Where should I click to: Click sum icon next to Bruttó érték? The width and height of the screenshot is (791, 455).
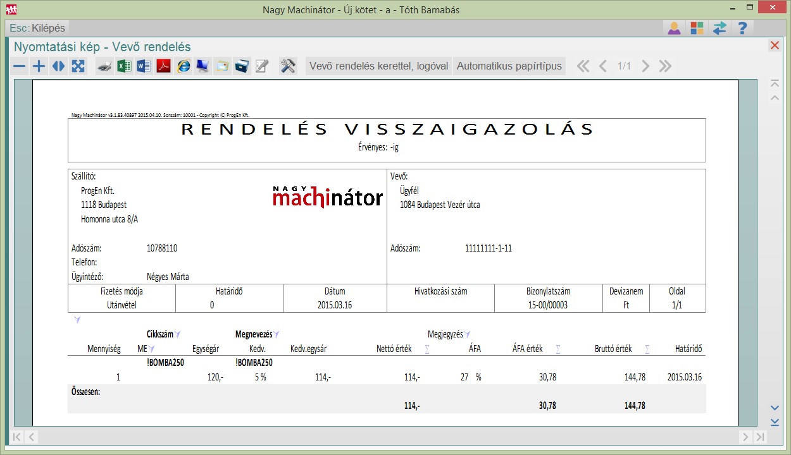point(647,349)
